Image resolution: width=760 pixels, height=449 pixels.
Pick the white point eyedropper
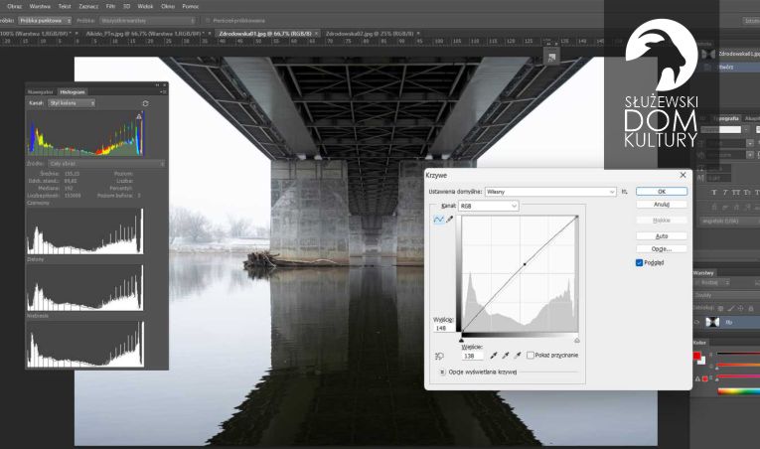518,355
